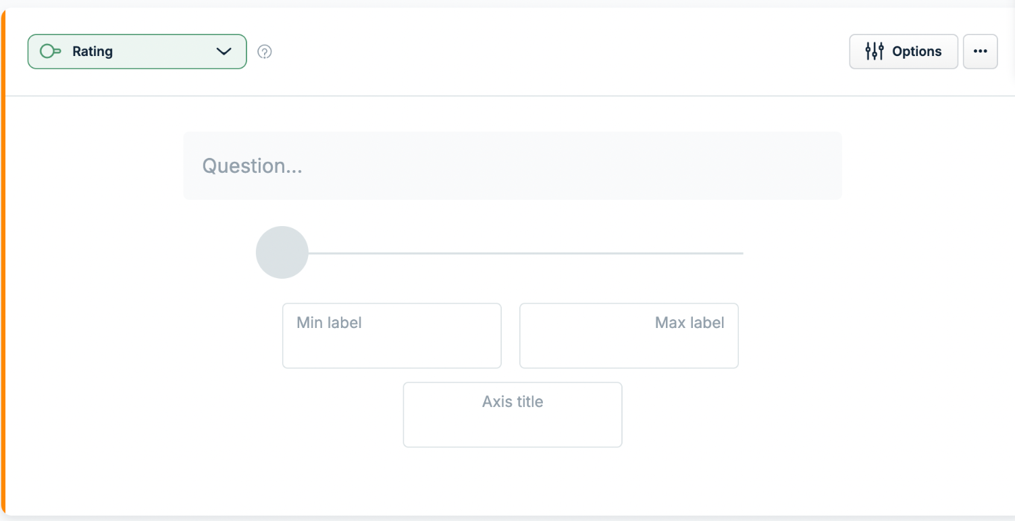The width and height of the screenshot is (1015, 521).
Task: Select the Rating label text in the type selector
Action: [x=93, y=51]
